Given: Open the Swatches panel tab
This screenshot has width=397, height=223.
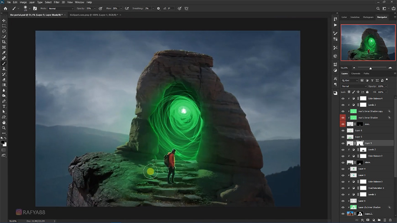Looking at the screenshot, I should (x=355, y=17).
